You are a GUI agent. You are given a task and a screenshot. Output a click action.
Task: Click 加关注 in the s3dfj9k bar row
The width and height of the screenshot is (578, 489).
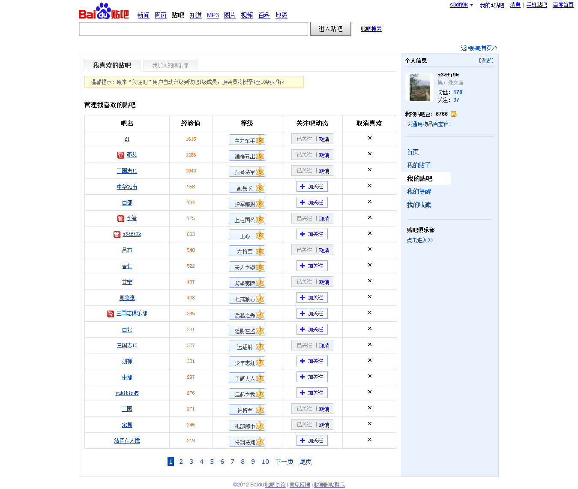click(312, 234)
